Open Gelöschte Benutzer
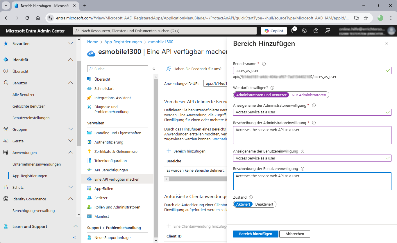Viewport: 397px width, 243px height. pyautogui.click(x=29, y=106)
